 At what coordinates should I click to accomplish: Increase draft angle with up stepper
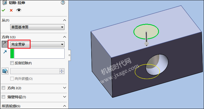[x=62, y=70]
